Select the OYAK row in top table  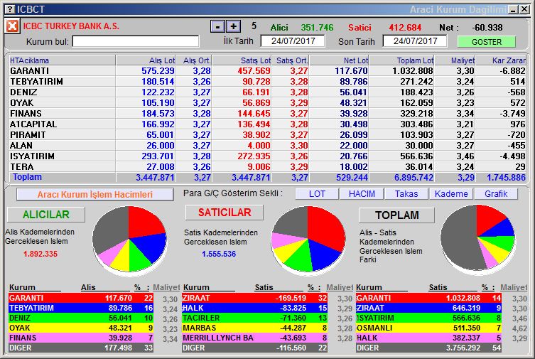[267, 102]
